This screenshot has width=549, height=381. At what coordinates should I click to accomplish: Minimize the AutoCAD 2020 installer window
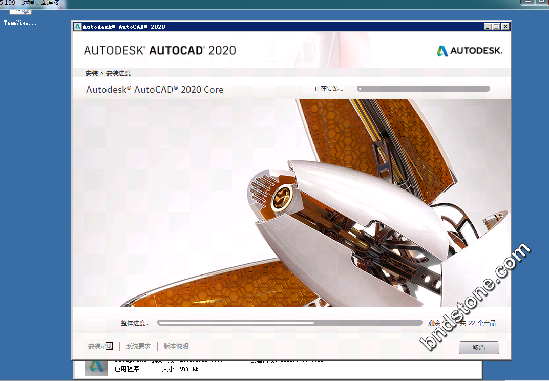coord(487,27)
